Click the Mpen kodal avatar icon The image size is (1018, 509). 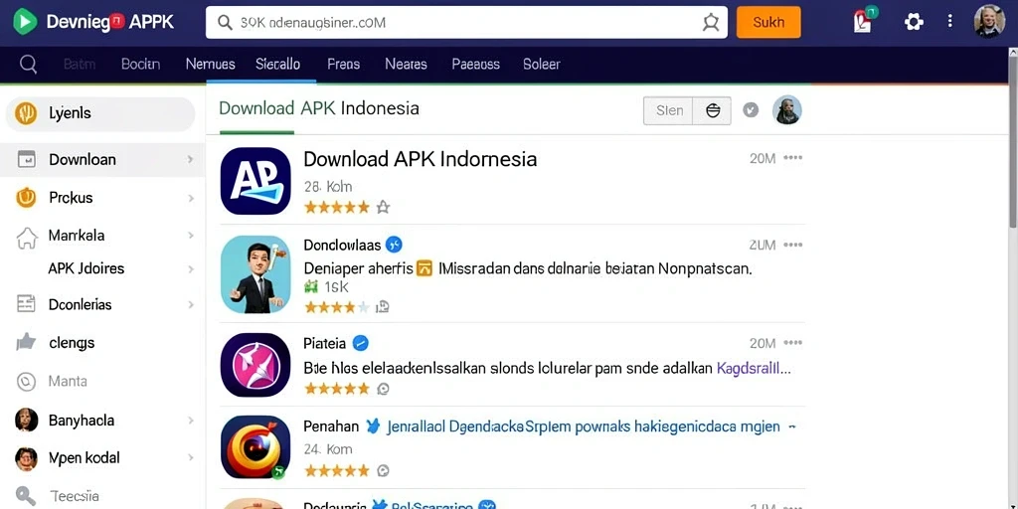pyautogui.click(x=26, y=458)
